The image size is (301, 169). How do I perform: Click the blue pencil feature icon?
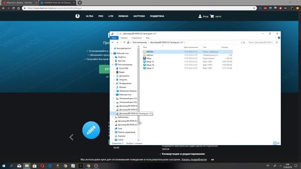pos(91,130)
